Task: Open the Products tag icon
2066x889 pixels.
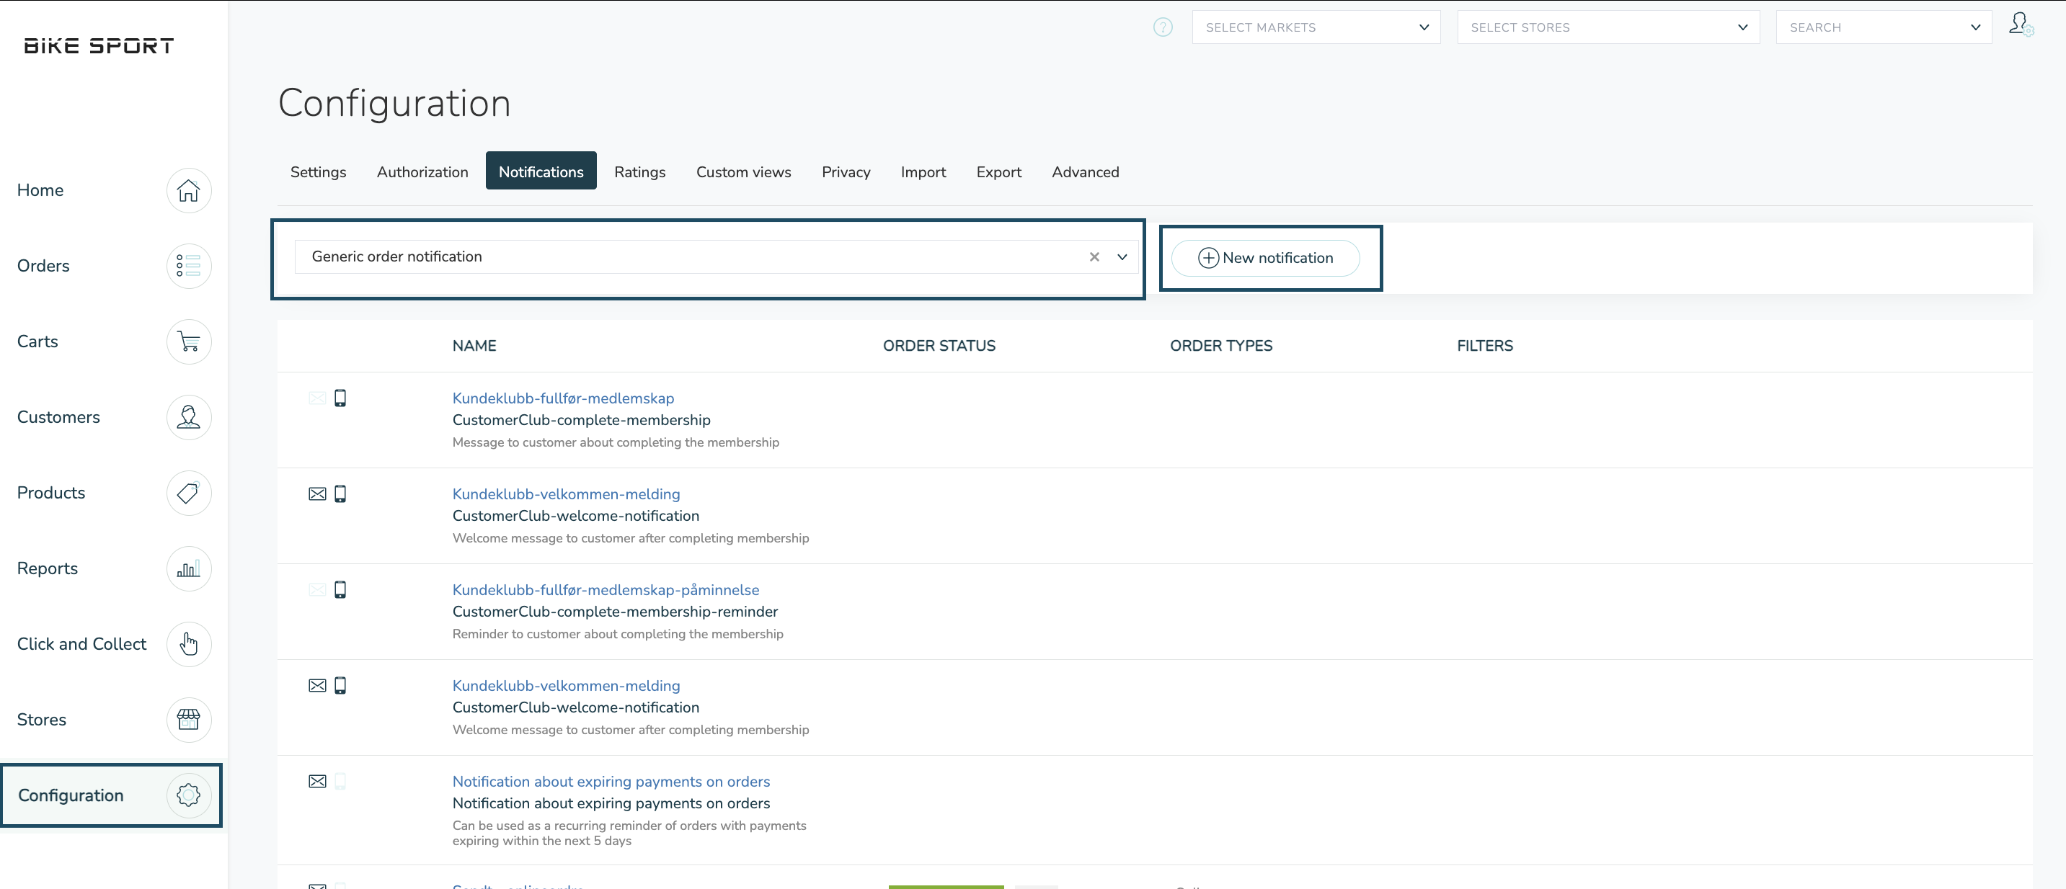Action: (x=188, y=493)
